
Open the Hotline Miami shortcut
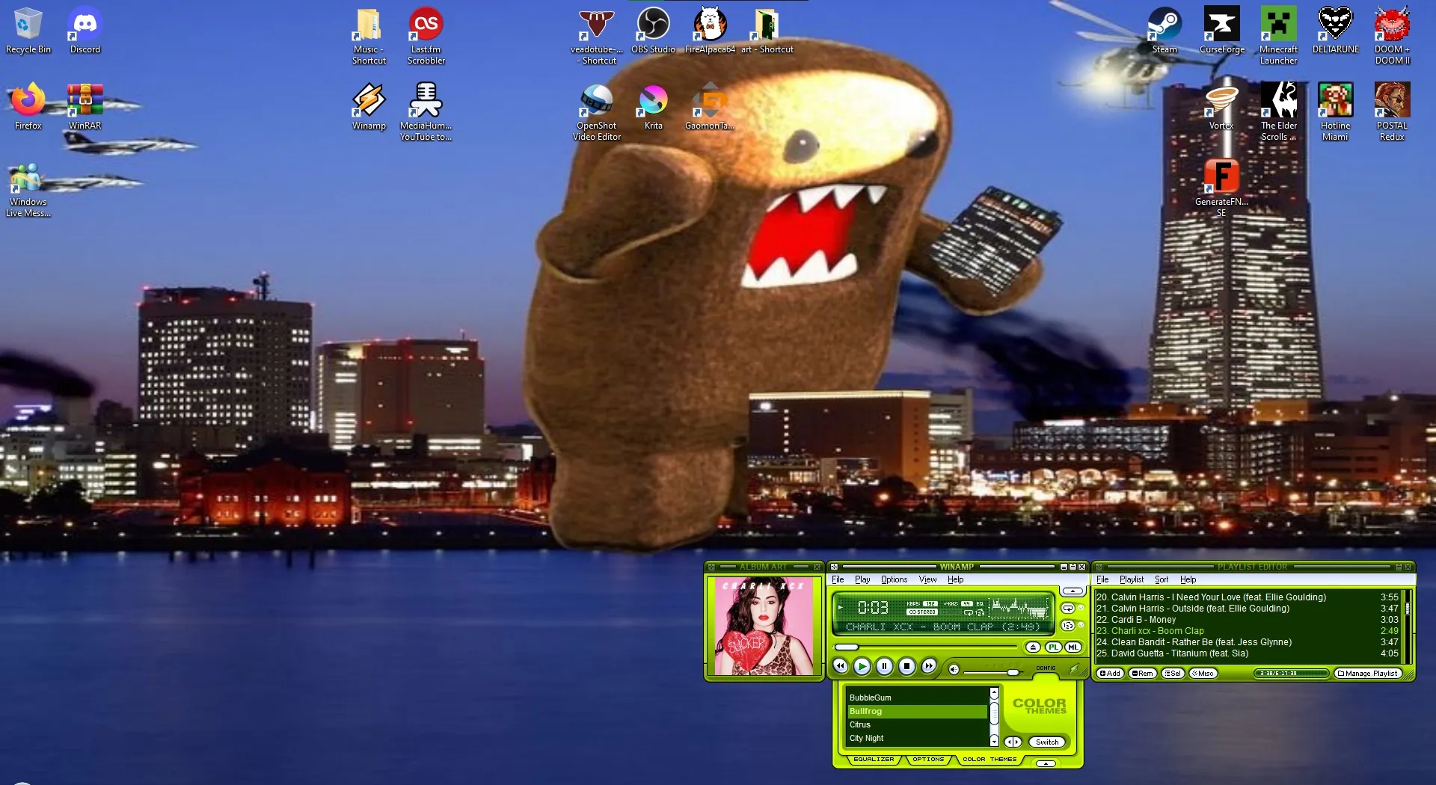point(1336,112)
